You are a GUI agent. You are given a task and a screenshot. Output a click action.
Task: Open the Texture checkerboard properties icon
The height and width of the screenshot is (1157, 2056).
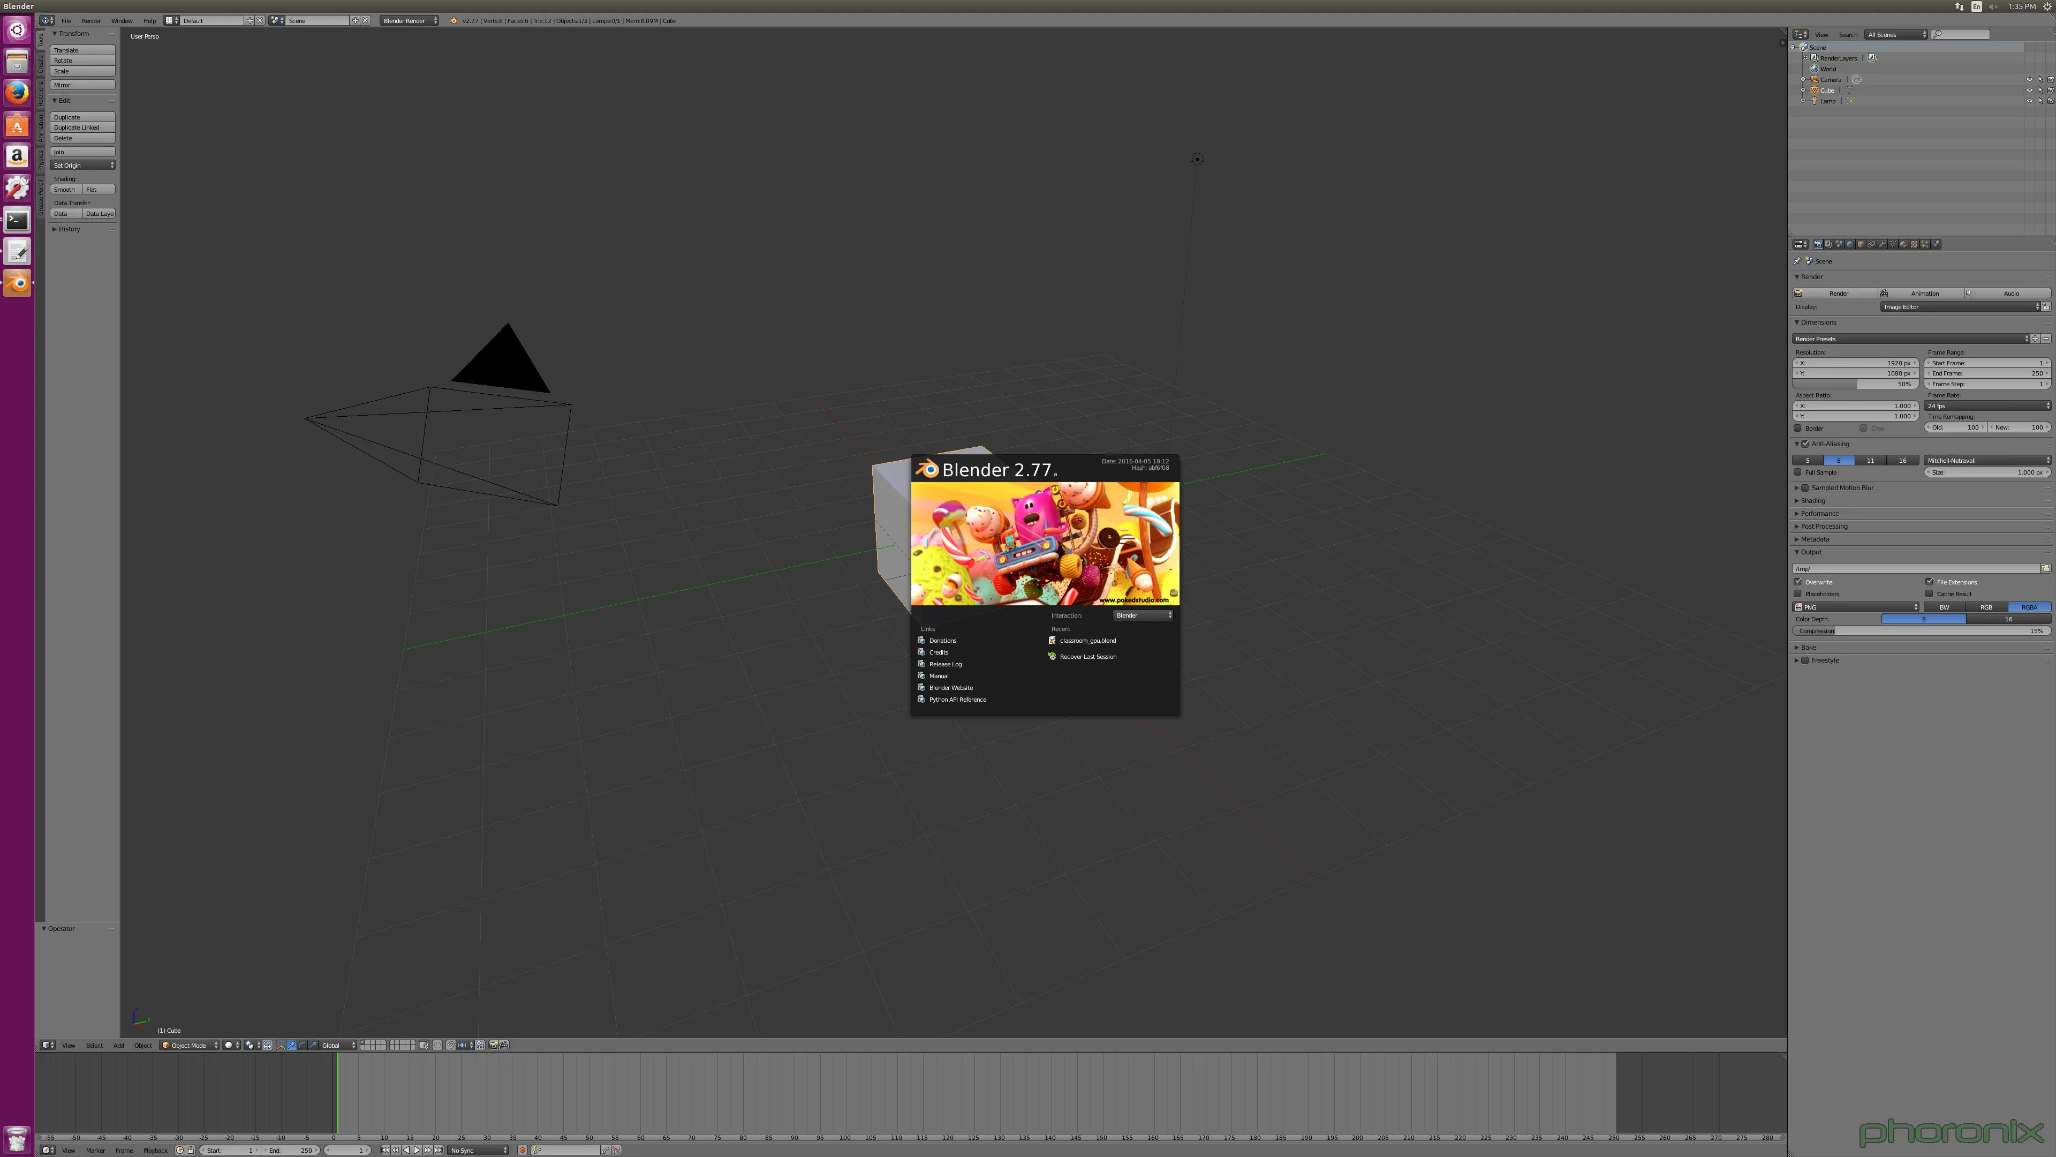click(1914, 244)
